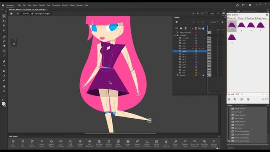The image size is (270, 152).
Task: Open the History panel options menu
Action: click(x=268, y=105)
